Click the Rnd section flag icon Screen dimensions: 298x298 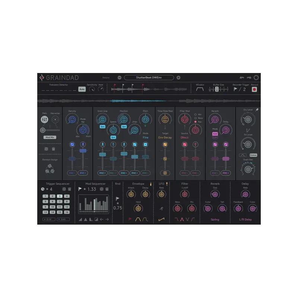117,199
